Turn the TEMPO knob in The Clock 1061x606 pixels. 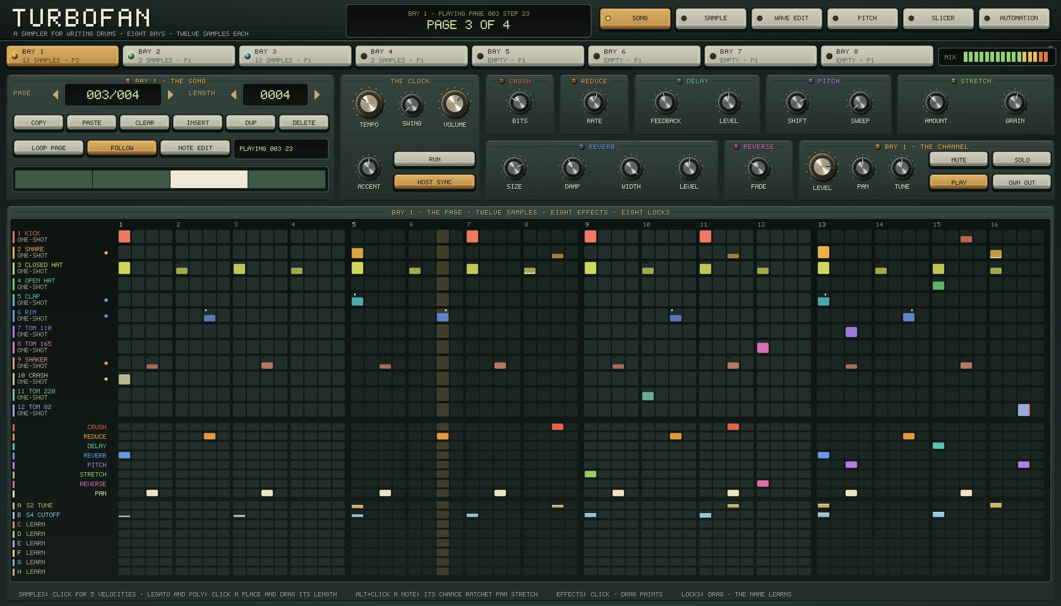point(369,104)
